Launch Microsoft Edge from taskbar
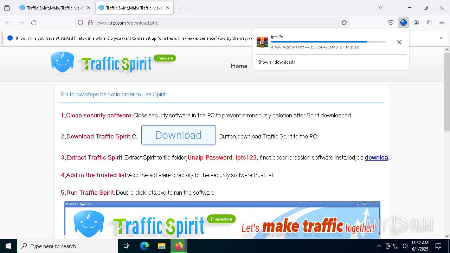This screenshot has width=450, height=253. 144,246
